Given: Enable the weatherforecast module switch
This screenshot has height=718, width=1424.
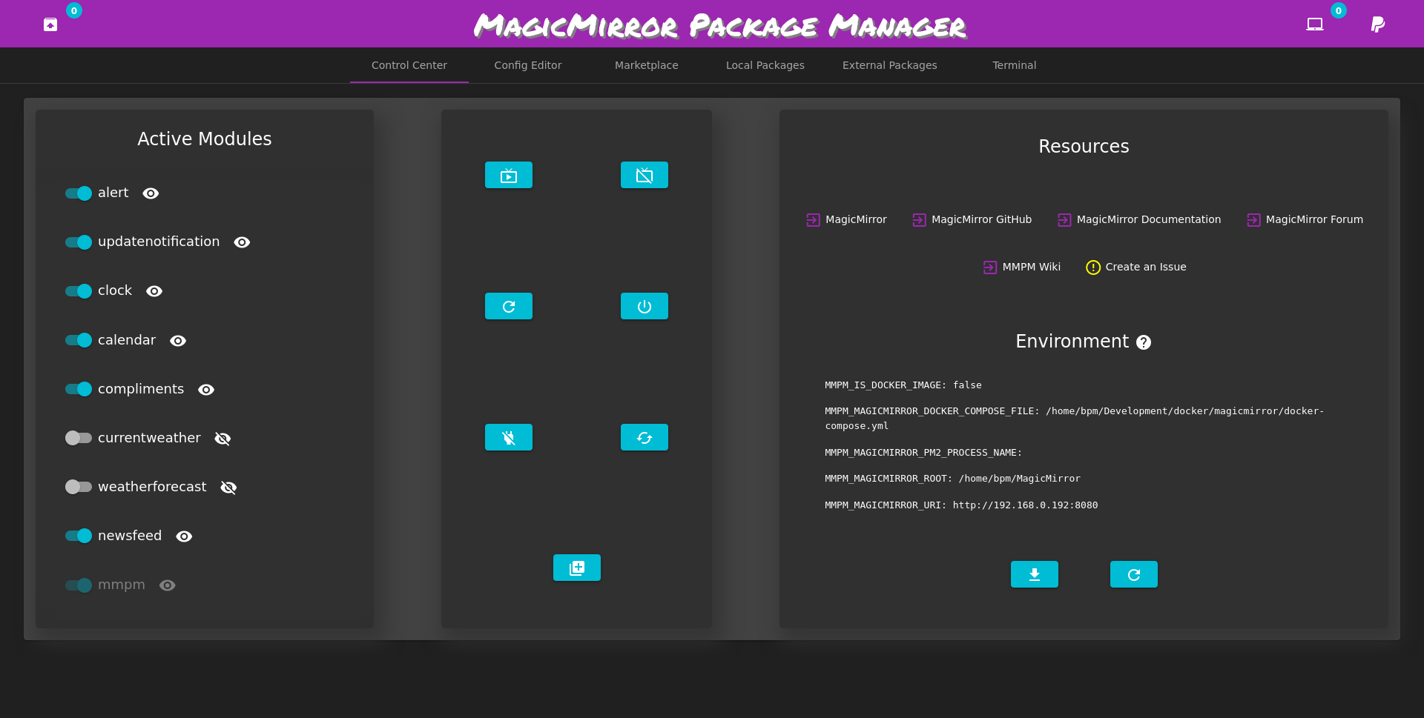Looking at the screenshot, I should 79,487.
